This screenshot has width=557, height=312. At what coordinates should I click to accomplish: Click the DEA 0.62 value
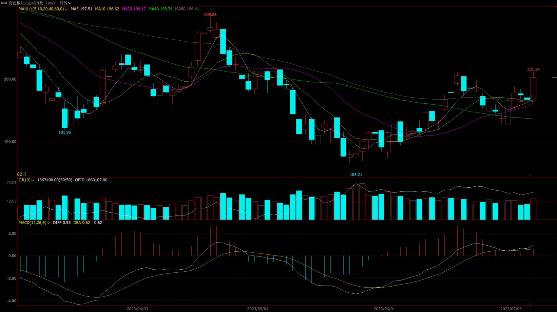coord(82,223)
